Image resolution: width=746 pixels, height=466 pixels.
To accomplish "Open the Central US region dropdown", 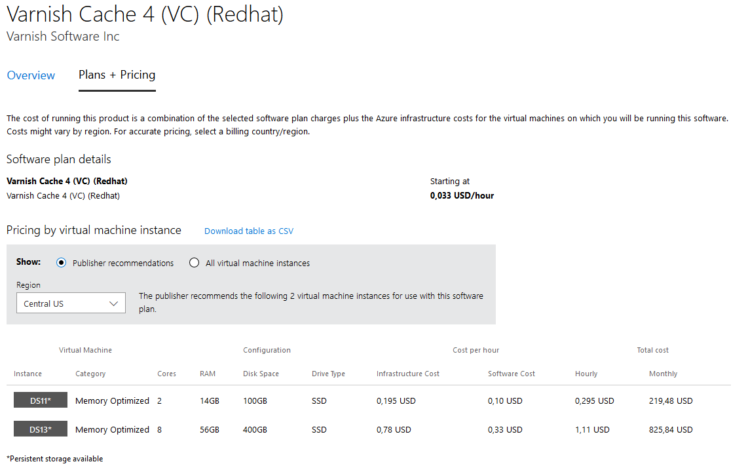I will (x=71, y=303).
